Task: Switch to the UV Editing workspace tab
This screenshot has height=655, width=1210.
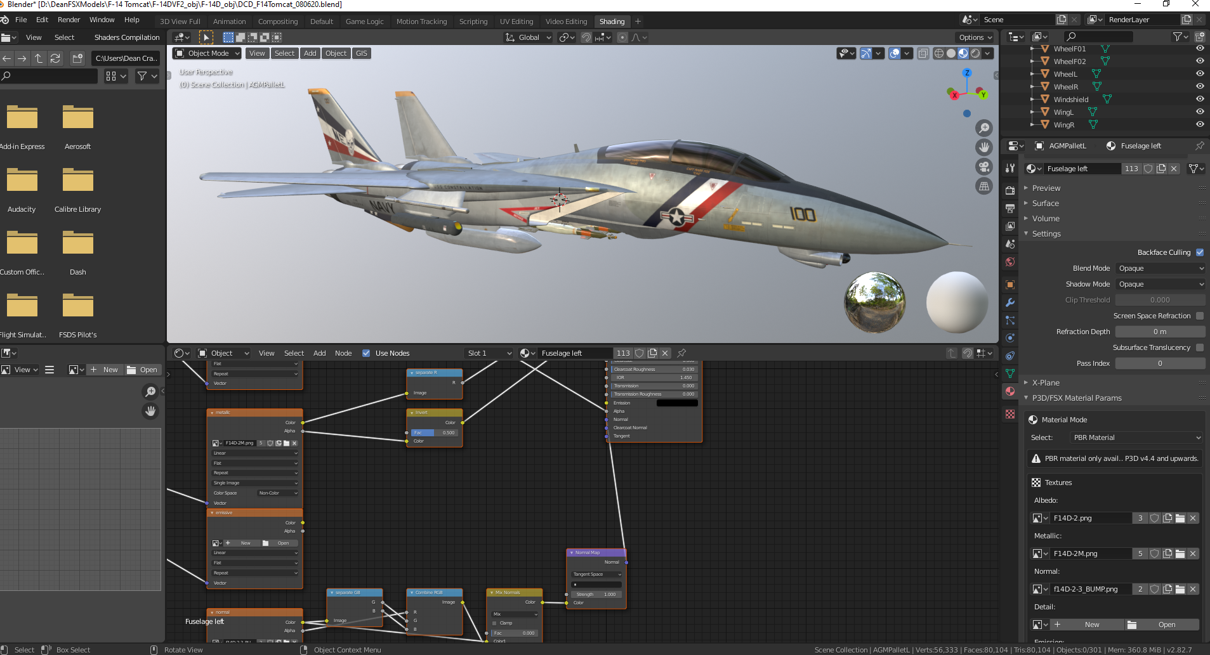Action: (516, 22)
